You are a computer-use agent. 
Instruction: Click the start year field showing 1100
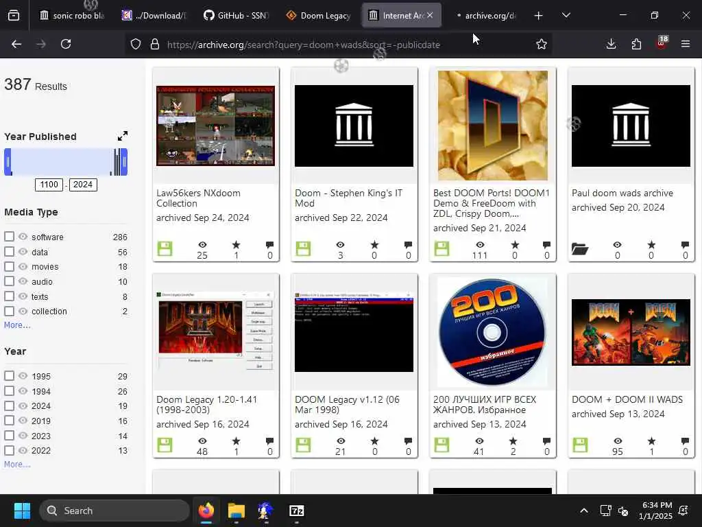(49, 185)
